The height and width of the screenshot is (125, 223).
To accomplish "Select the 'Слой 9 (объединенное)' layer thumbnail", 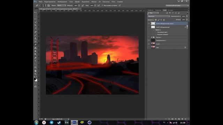I will tap(153, 27).
